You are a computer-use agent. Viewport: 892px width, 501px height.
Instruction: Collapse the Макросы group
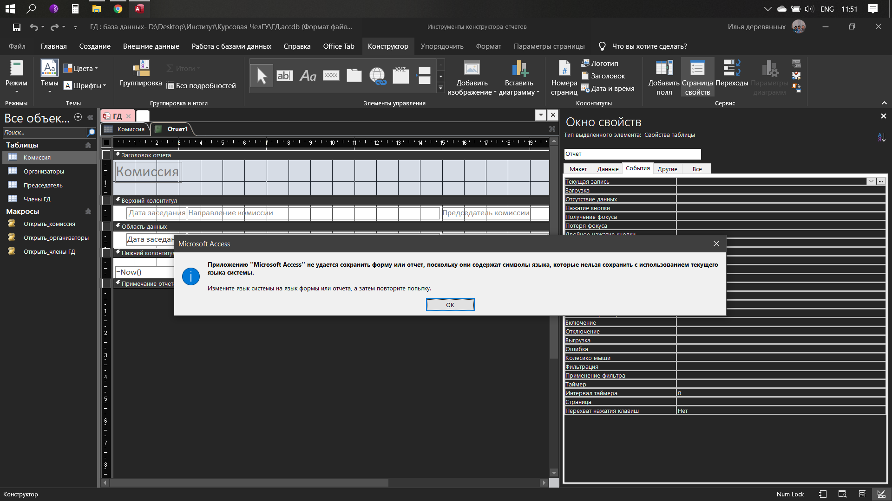88,212
